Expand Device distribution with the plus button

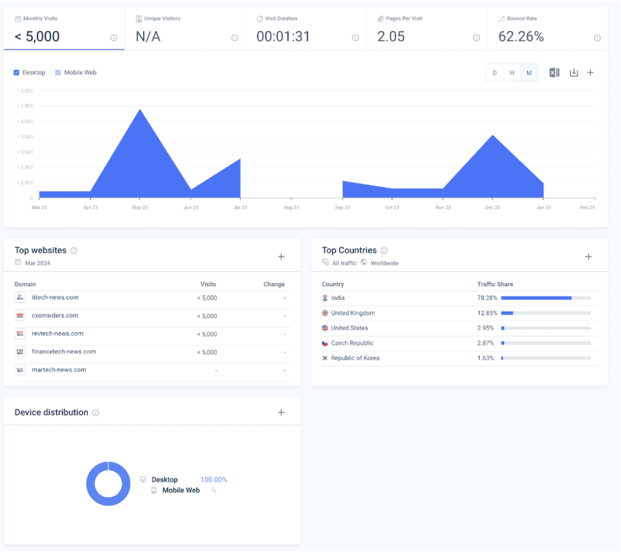click(x=281, y=412)
